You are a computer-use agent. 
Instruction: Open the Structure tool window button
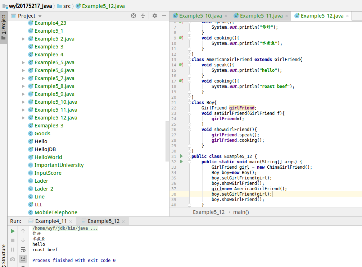tap(4, 255)
